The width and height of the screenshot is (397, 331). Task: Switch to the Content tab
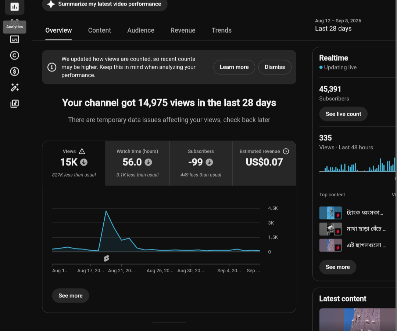pos(100,30)
